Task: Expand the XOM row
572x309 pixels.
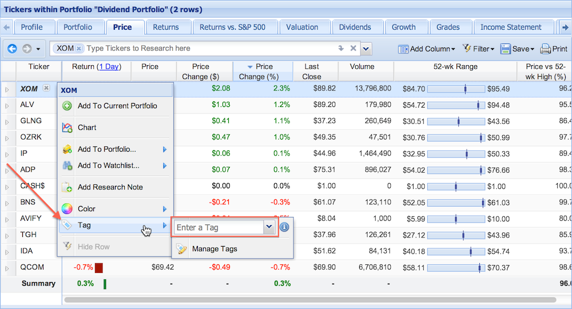Action: [7, 89]
